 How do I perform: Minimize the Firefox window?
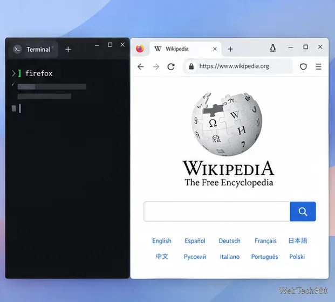[x=291, y=47]
